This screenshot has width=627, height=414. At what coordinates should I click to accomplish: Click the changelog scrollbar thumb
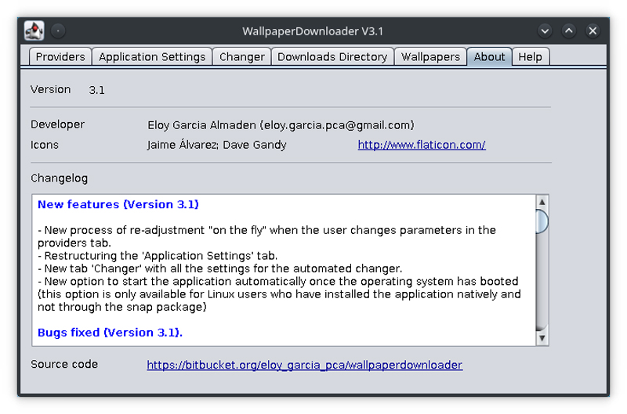point(542,221)
